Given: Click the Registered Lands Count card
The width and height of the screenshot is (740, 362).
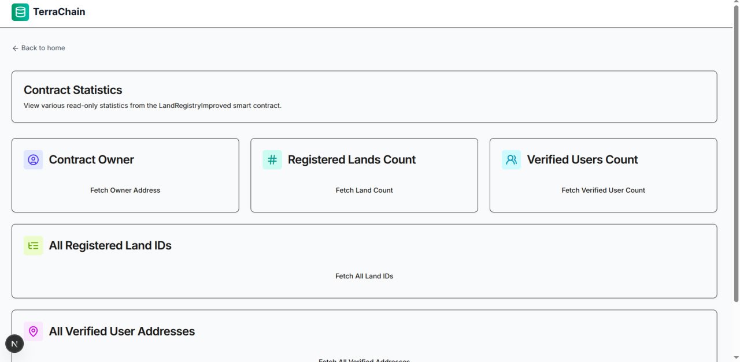Looking at the screenshot, I should 364,175.
